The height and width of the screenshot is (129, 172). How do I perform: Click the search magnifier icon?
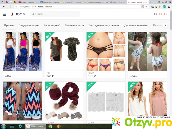point(33,14)
